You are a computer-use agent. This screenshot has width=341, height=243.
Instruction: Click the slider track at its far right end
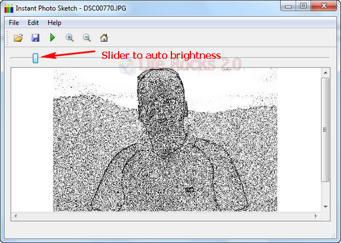[328, 58]
